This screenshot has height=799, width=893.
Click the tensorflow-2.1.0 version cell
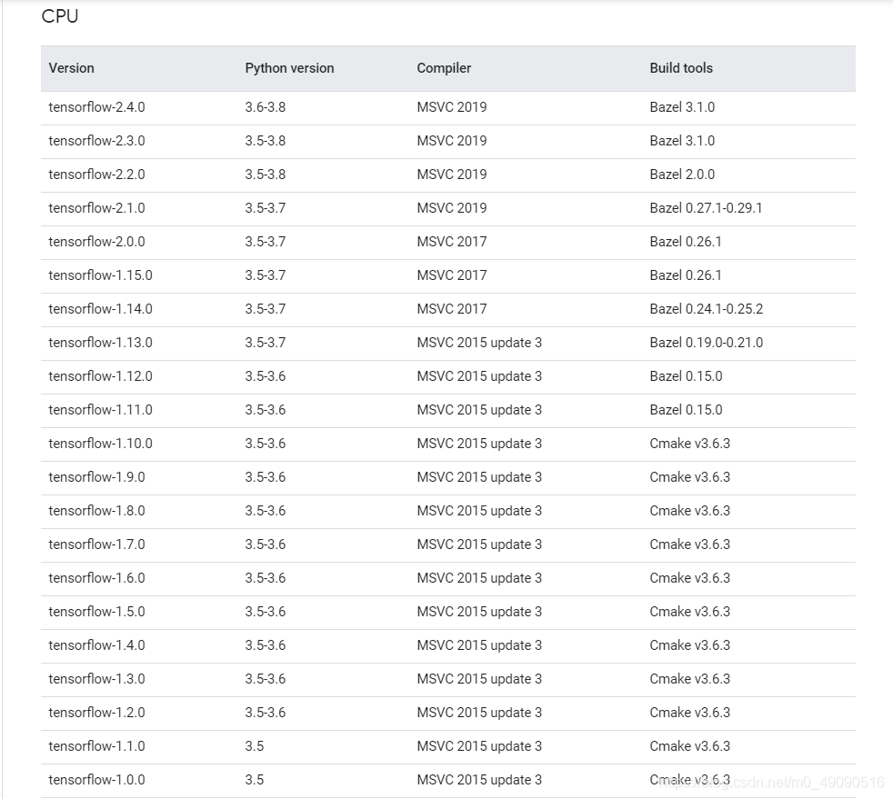click(96, 208)
